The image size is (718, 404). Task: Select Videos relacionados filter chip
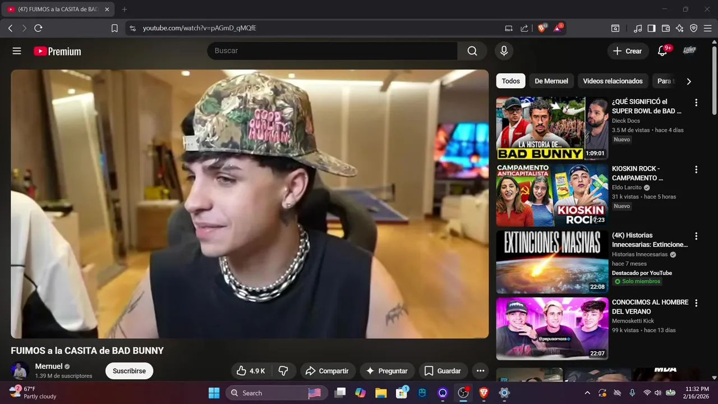tap(613, 81)
